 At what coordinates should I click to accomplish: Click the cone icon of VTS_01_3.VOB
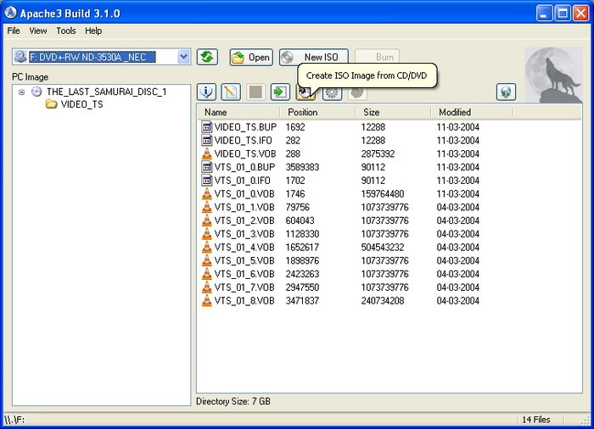(206, 234)
